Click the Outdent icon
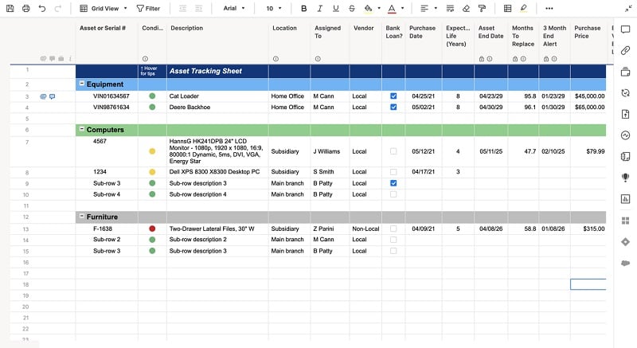Viewport: 637px width, 348px height. point(183,8)
